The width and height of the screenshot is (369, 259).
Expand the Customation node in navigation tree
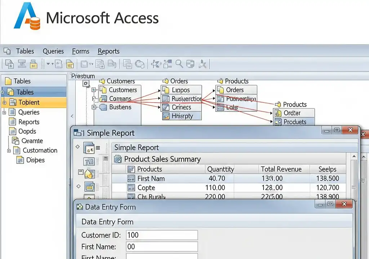tap(9, 151)
